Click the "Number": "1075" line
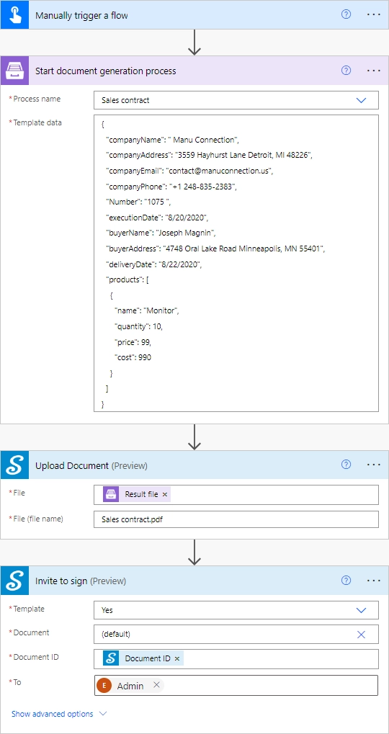Image resolution: width=389 pixels, height=734 pixels. point(140,202)
